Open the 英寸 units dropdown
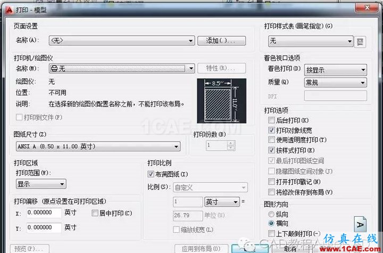This screenshot has height=253, width=383. pyautogui.click(x=222, y=202)
